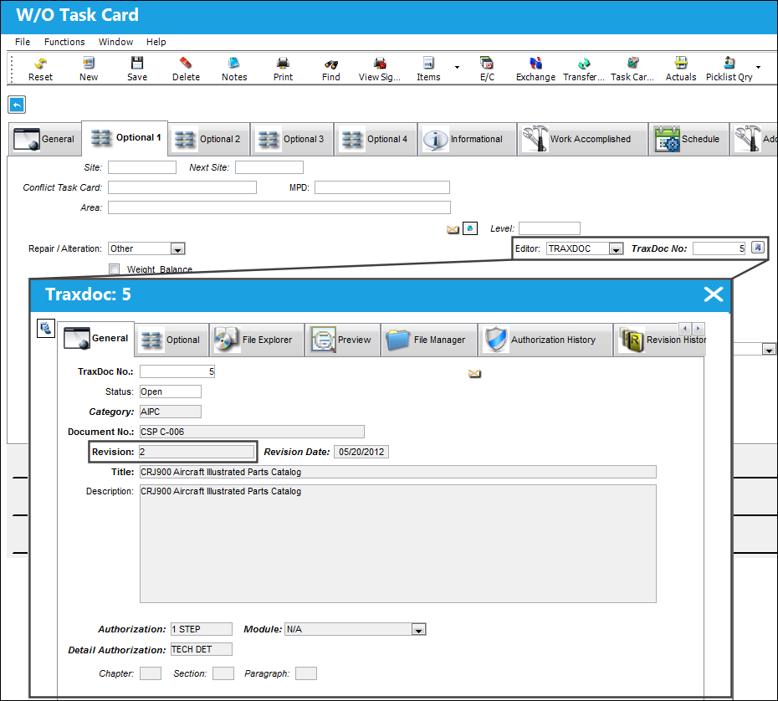Screen dimensions: 778x701
Task: Click the envelope icon in Traxdoc window
Action: coord(474,374)
